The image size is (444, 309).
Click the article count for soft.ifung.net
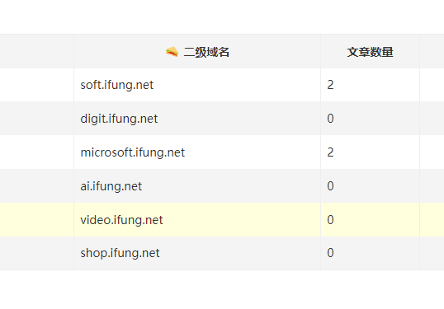[x=330, y=85]
